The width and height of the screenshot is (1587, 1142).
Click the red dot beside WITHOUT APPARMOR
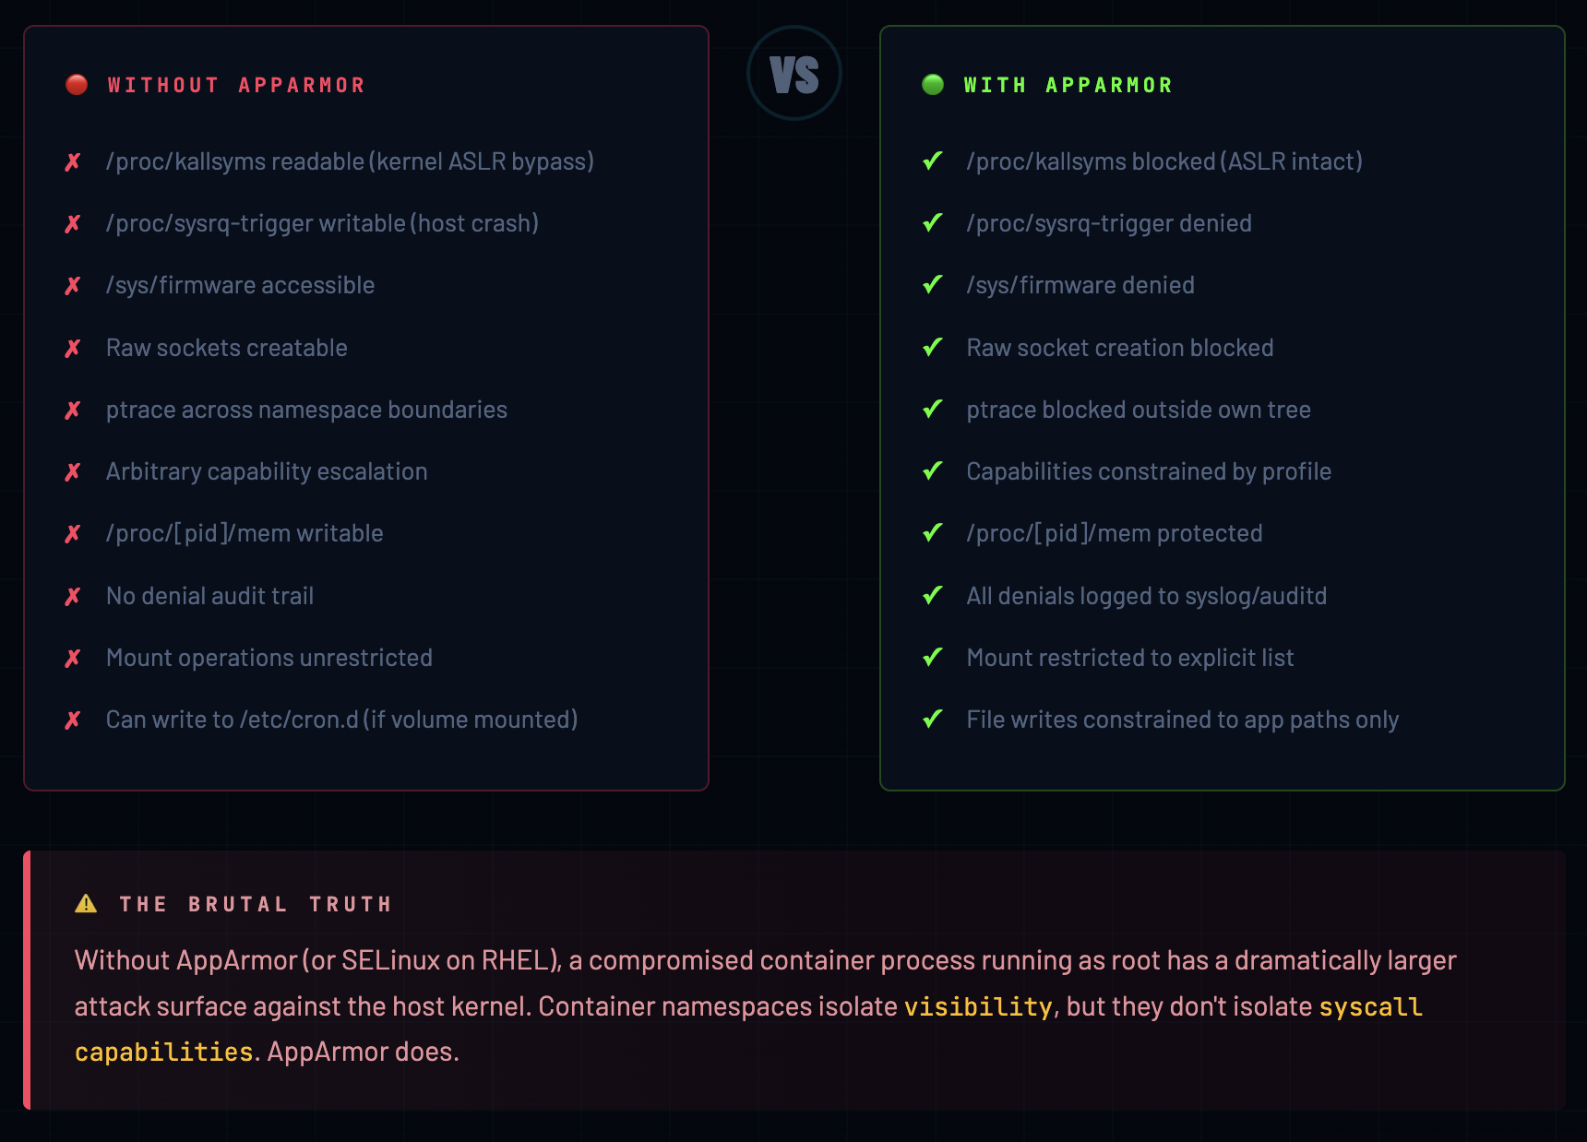77,85
